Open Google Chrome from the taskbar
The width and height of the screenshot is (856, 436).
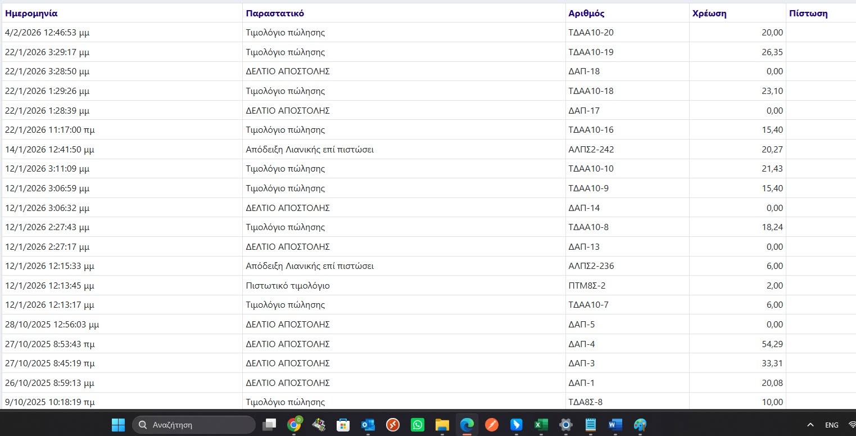[x=294, y=425]
